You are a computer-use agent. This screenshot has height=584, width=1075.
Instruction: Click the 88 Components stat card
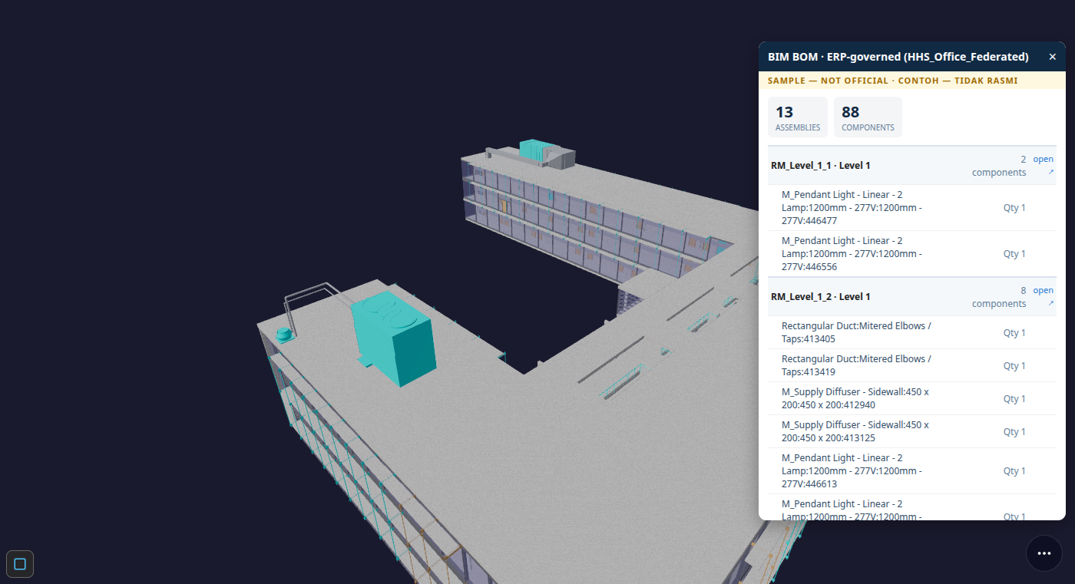(868, 117)
